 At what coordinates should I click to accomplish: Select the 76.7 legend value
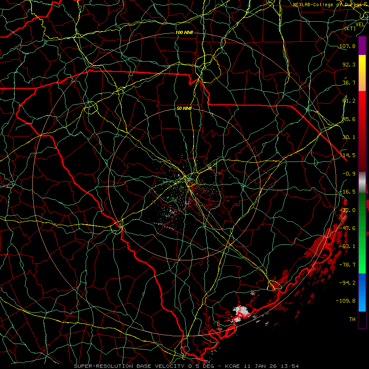(349, 82)
